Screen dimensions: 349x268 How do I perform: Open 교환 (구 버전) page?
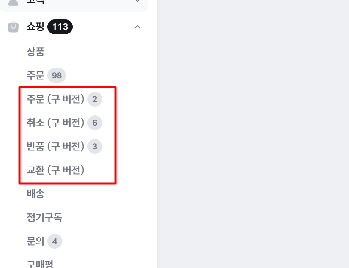pos(55,170)
